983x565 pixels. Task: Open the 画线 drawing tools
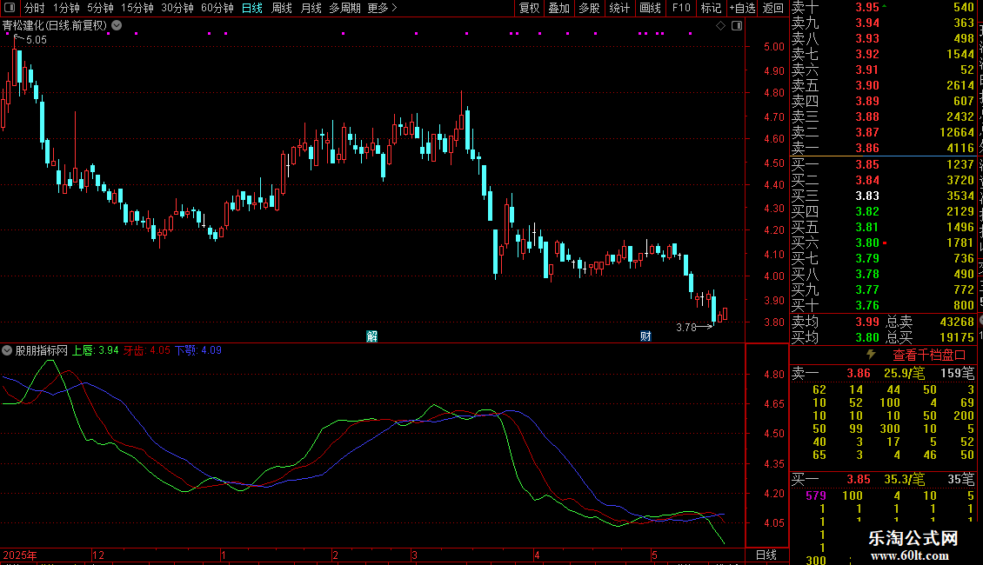650,8
